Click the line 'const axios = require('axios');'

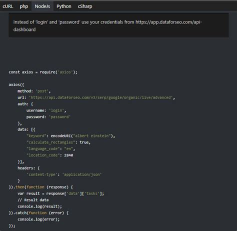(43, 72)
